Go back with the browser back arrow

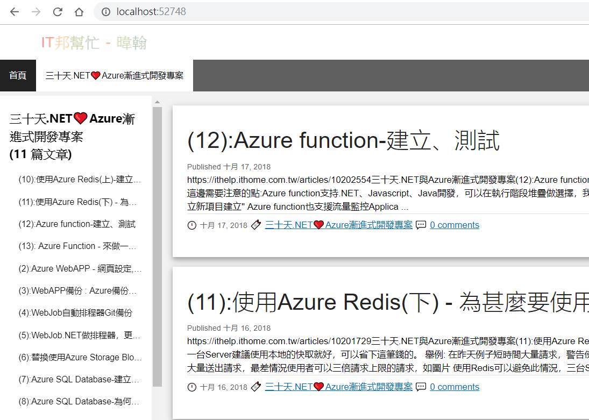(15, 12)
